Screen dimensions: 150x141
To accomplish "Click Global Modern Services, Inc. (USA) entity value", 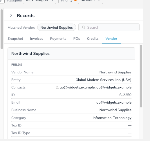I will click(x=103, y=80).
